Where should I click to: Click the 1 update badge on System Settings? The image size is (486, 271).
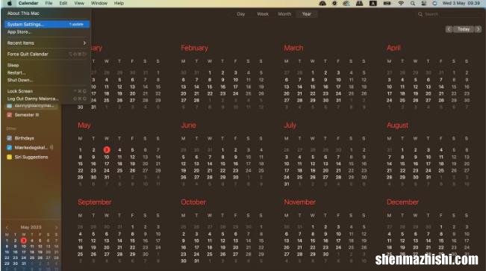(76, 24)
